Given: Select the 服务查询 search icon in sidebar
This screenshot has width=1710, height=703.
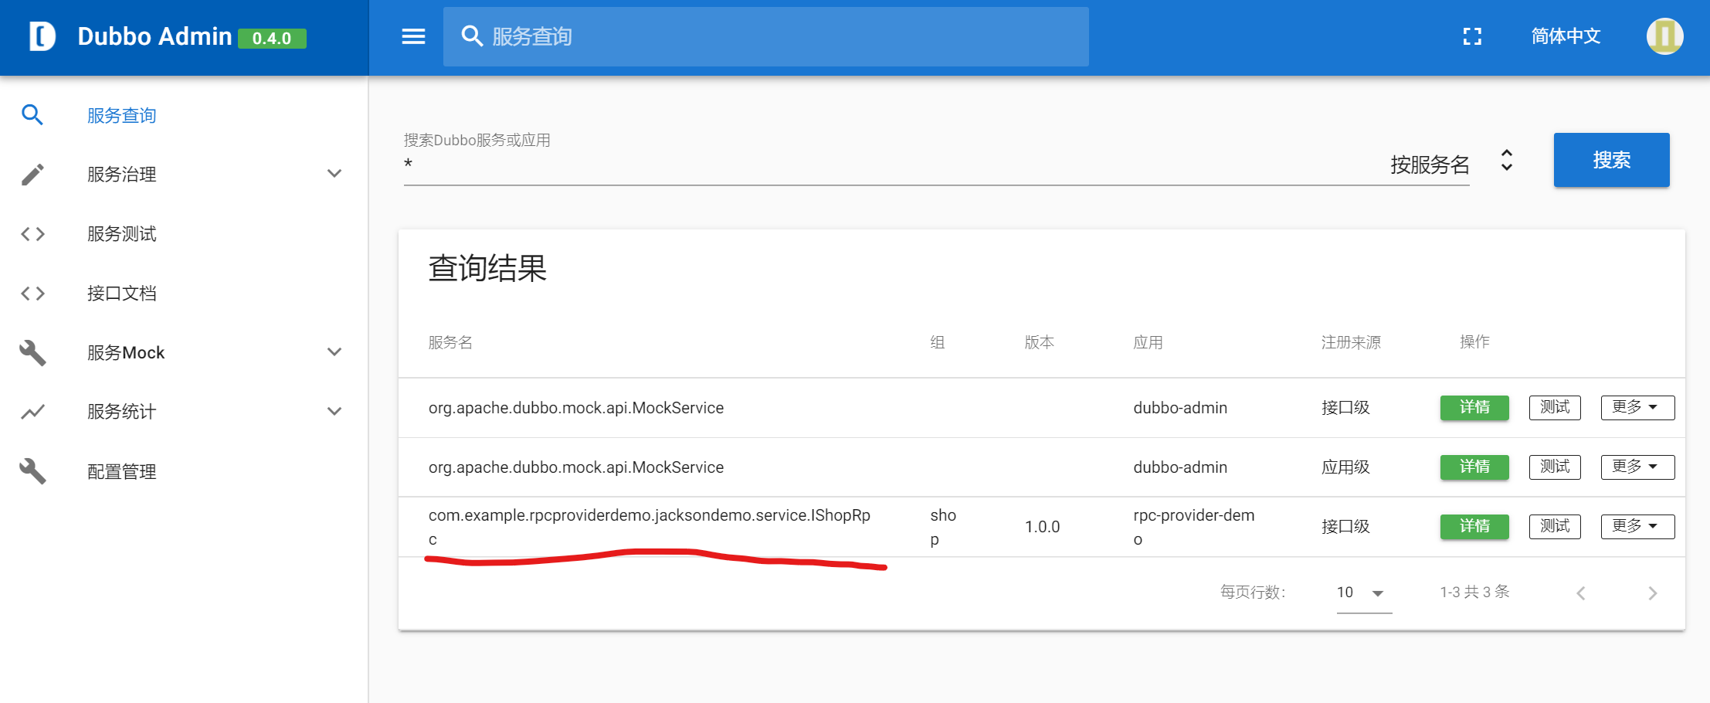Looking at the screenshot, I should click(x=32, y=114).
